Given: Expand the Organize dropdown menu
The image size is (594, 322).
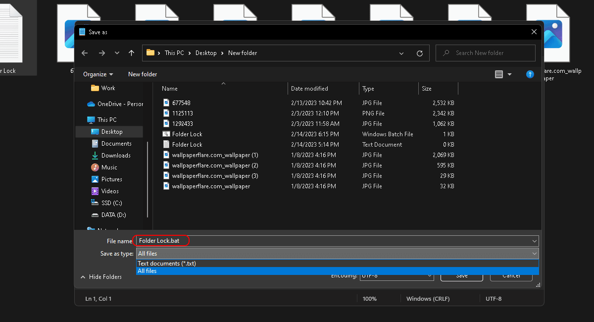Looking at the screenshot, I should pos(98,74).
